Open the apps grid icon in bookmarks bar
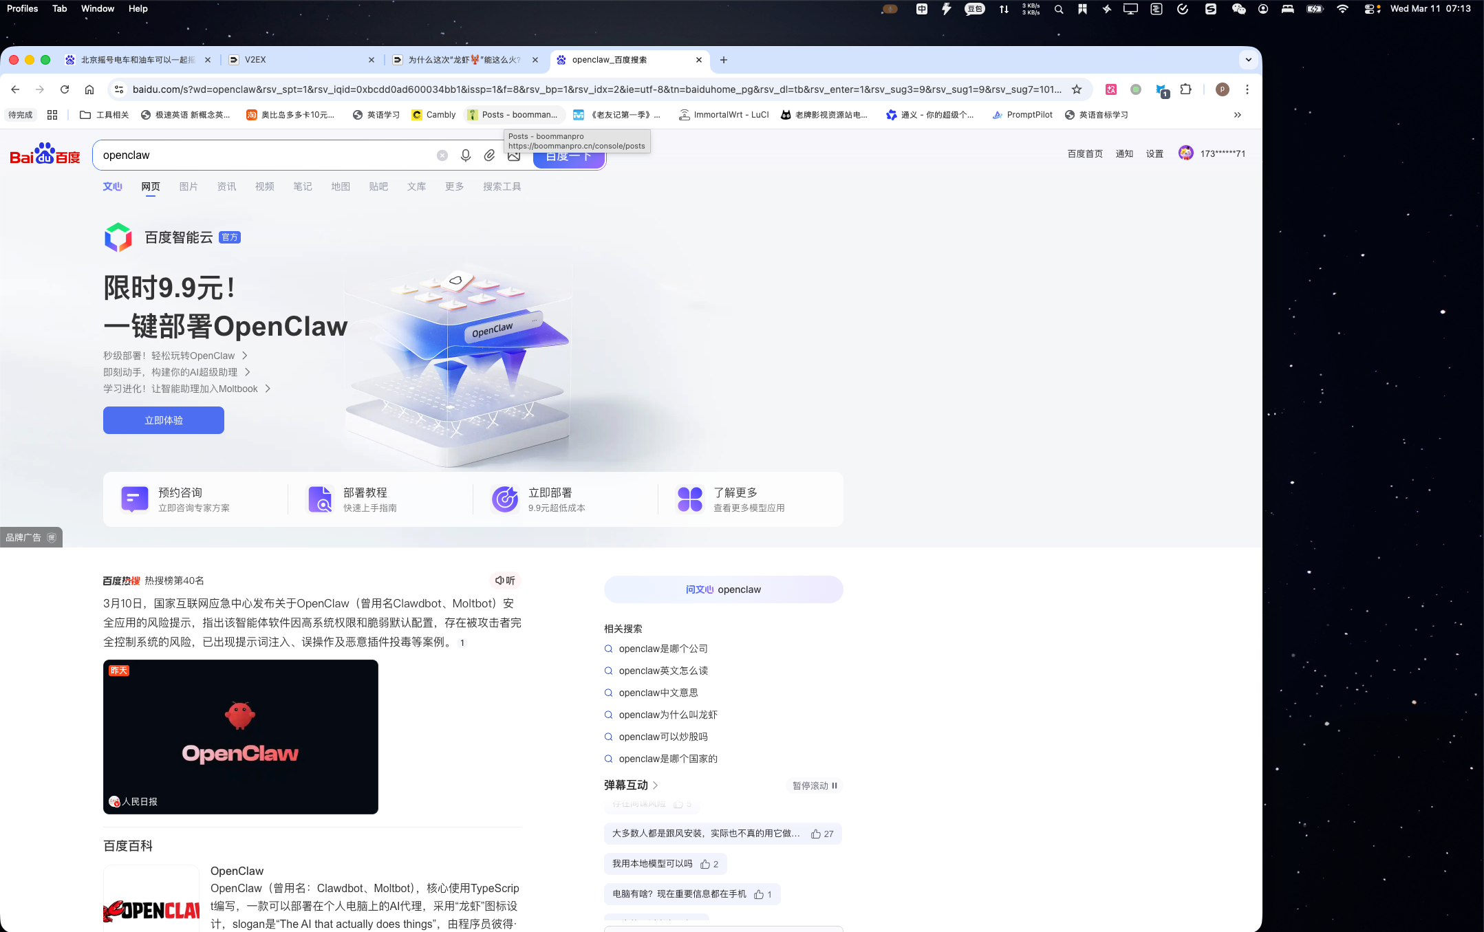Screen dimensions: 1484x932 pos(52,115)
